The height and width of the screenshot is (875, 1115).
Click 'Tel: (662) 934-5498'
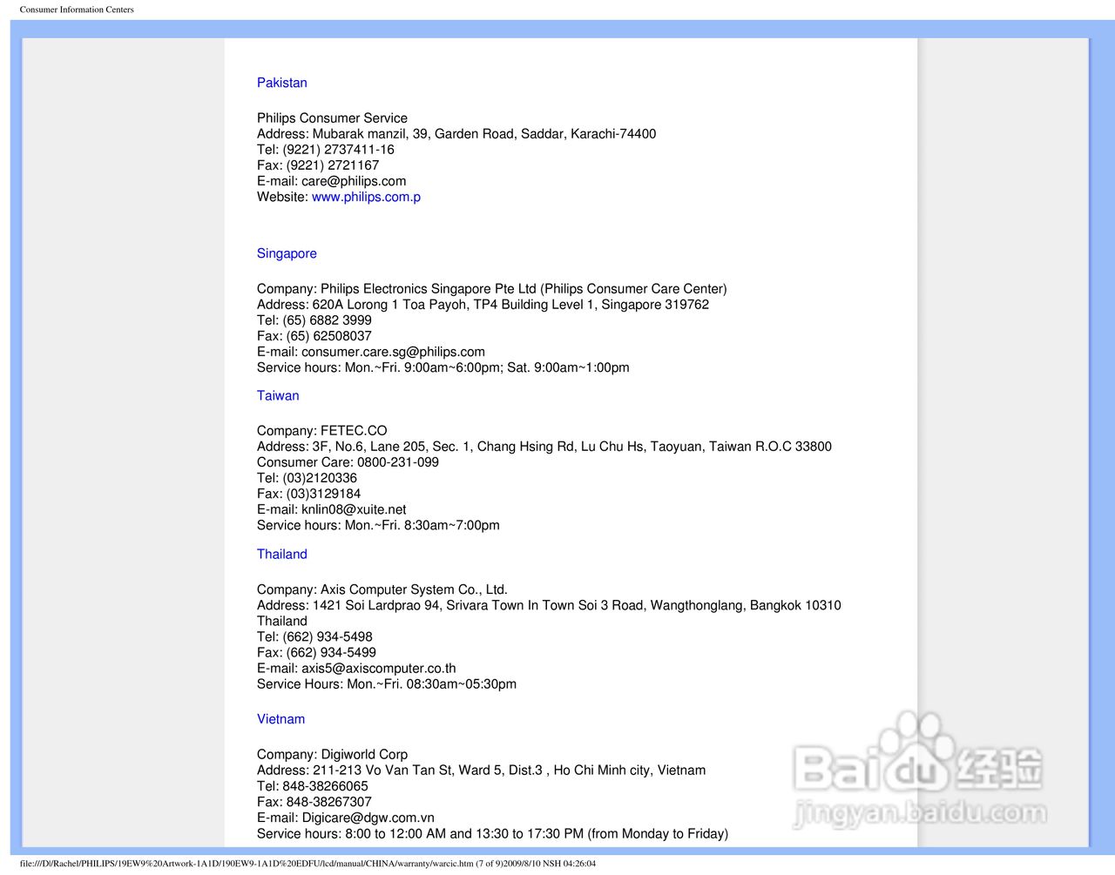tap(314, 637)
